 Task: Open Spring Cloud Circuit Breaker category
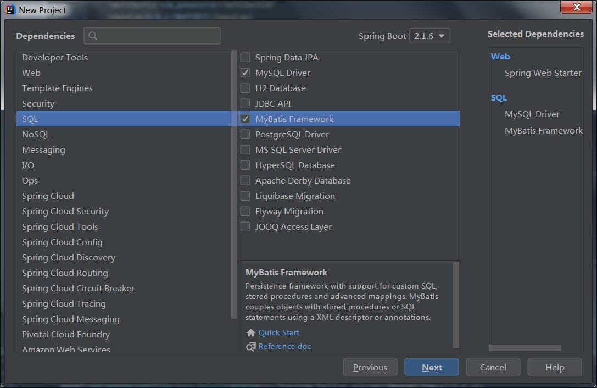[x=124, y=288]
